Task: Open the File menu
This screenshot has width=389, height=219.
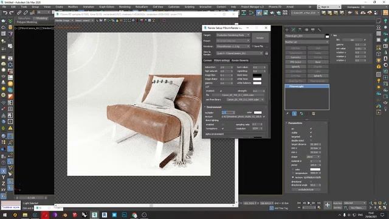Action: tap(4, 7)
